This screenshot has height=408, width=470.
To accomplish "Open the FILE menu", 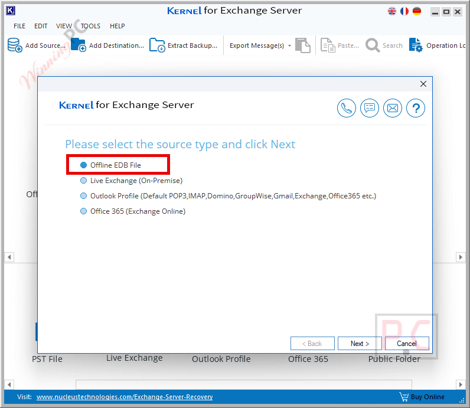I will (x=19, y=26).
